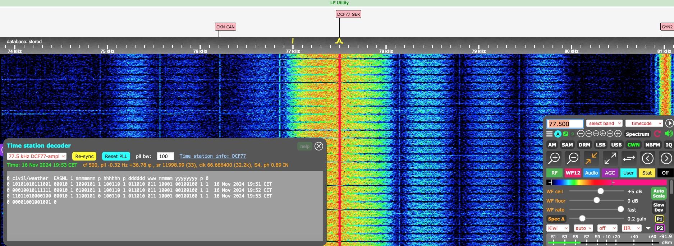Page the waterfall left with the arrow icon

click(x=647, y=158)
